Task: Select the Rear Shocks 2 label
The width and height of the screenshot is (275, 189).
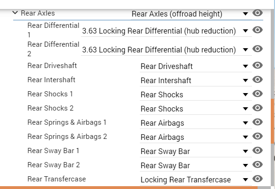Action: coord(50,108)
